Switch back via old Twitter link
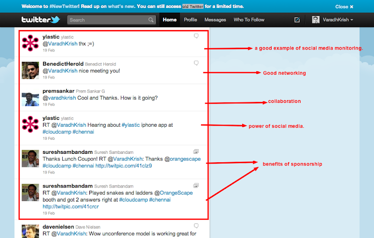Viewport: 374px width, 238px height. pos(193,7)
